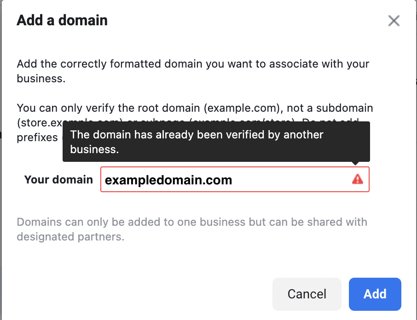Click the Your domain field label
The height and width of the screenshot is (320, 417).
tap(58, 179)
